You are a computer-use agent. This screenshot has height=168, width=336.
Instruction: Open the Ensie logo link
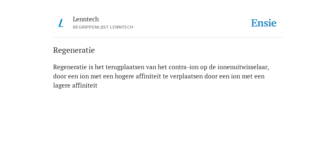coord(264,23)
